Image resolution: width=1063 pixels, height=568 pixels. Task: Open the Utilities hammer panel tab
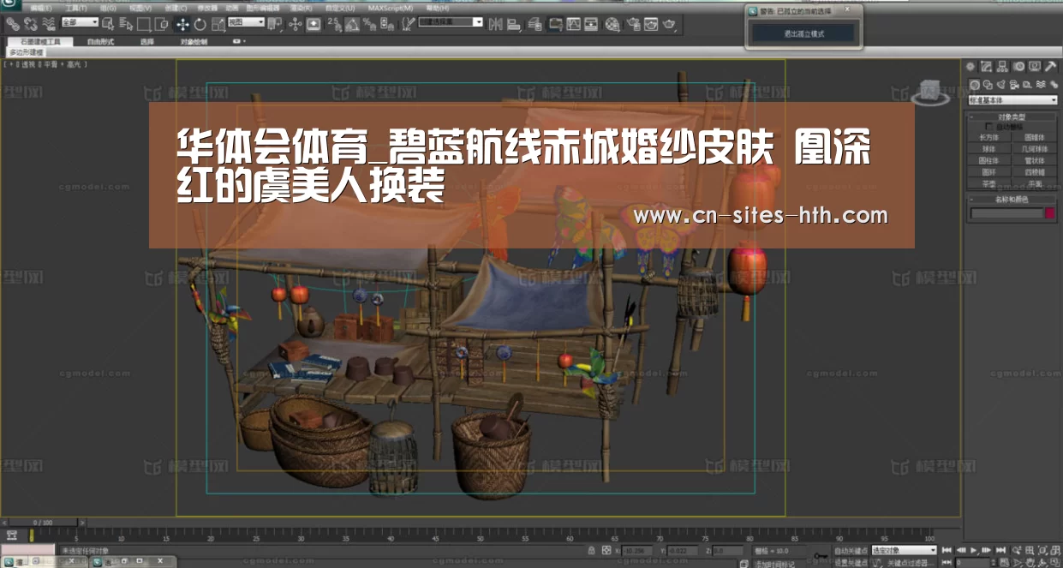(x=1050, y=66)
